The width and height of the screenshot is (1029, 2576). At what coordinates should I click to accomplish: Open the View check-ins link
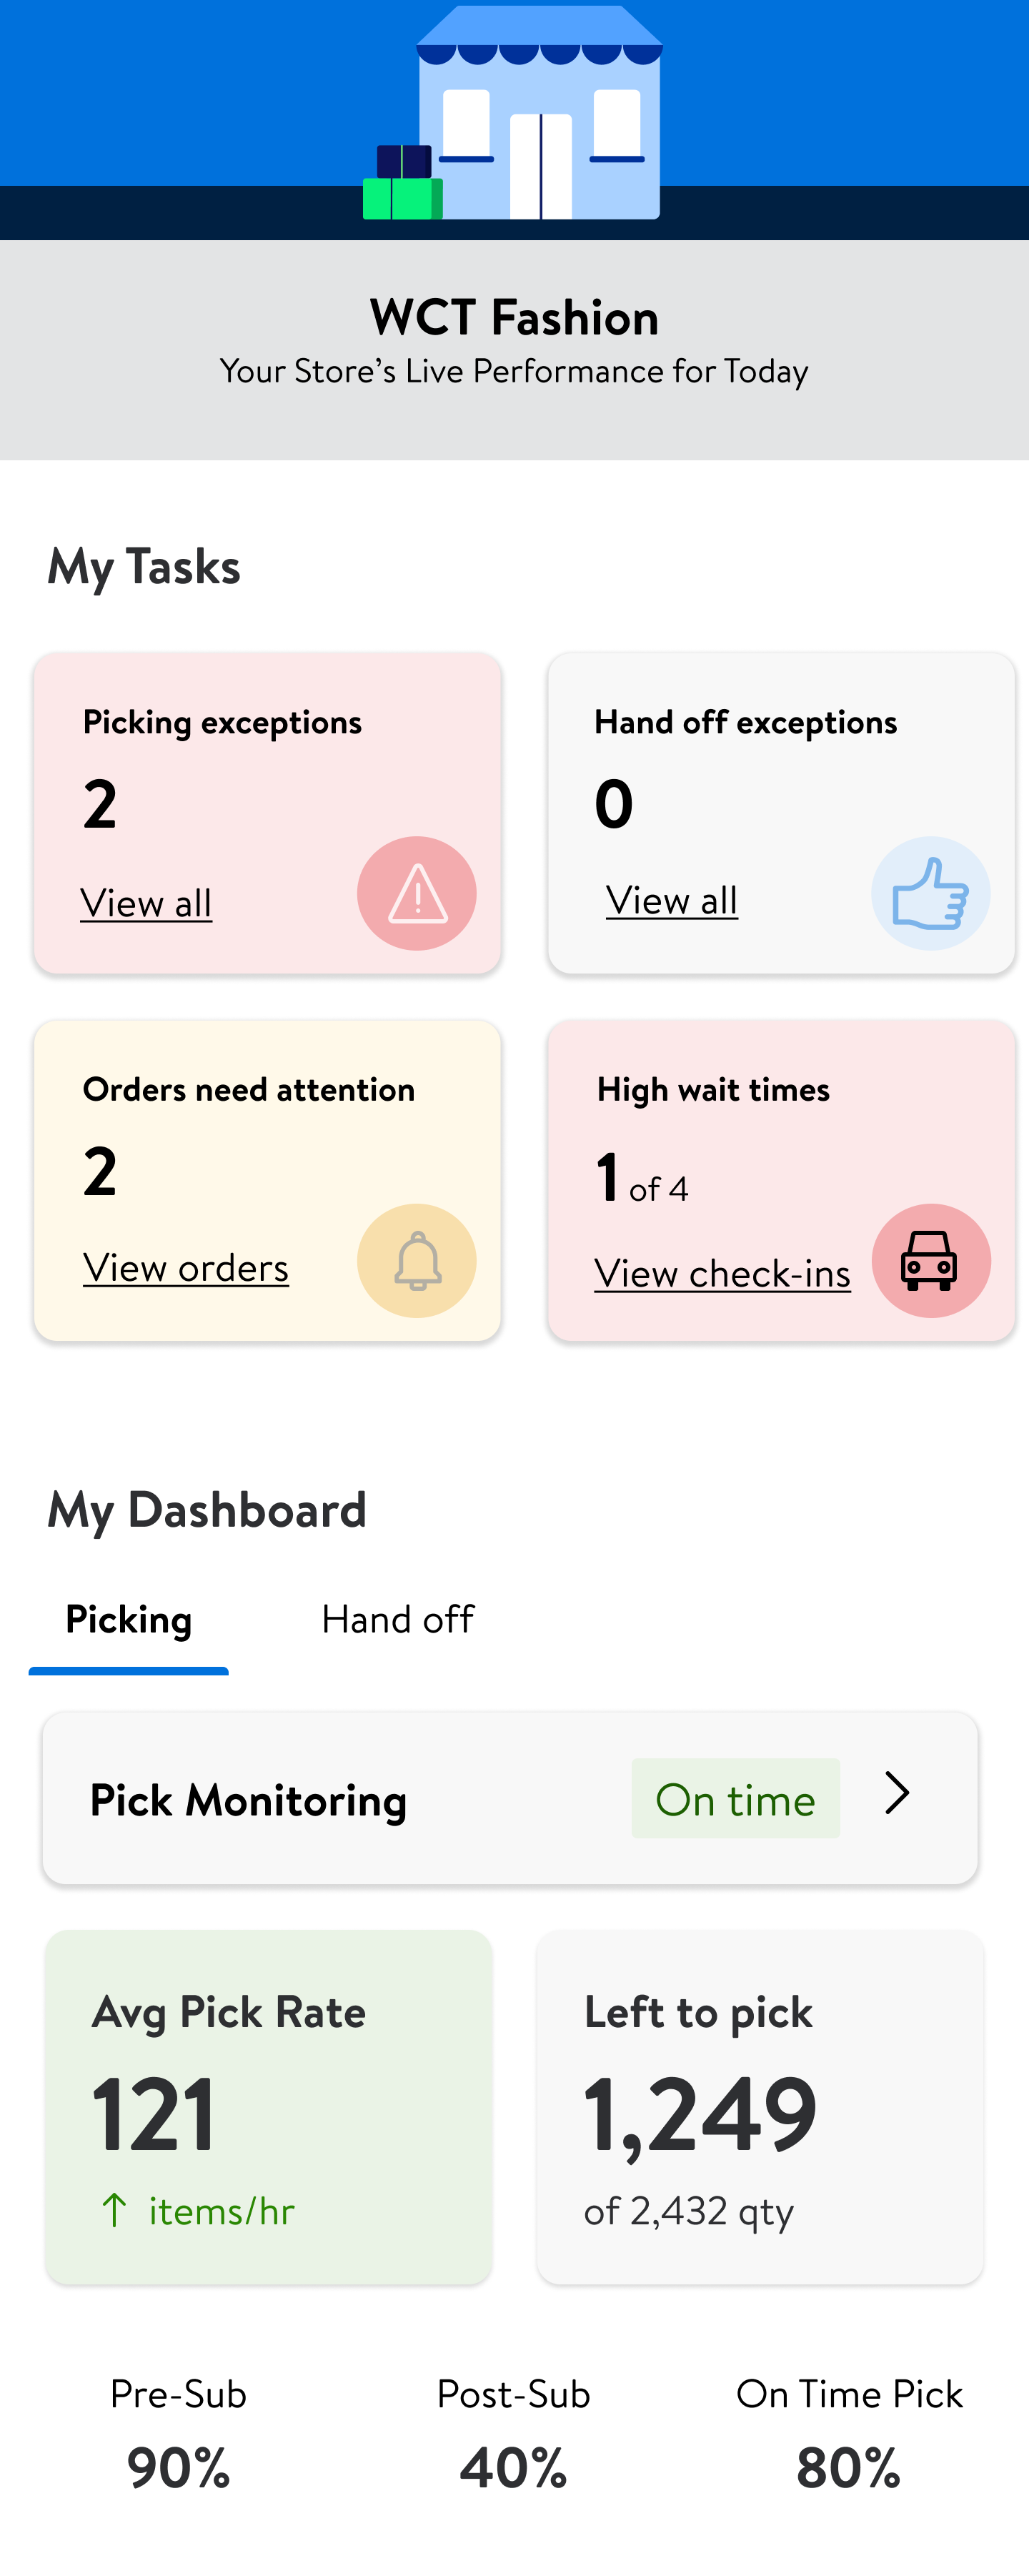click(x=722, y=1274)
